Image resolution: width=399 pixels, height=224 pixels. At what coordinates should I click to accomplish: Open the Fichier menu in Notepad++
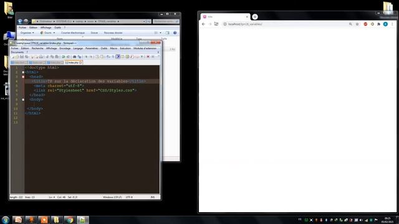click(x=14, y=49)
